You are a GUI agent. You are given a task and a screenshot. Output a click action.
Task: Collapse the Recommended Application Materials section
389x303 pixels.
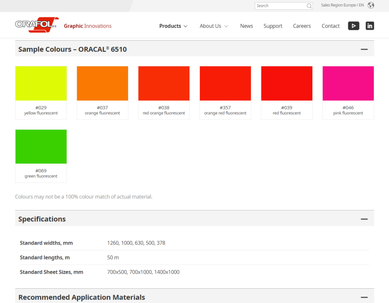[364, 297]
